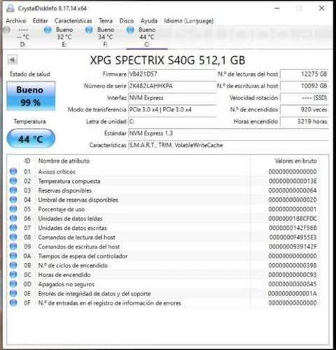Select the Reservas disponibles attribute name
This screenshot has height=350, width=336.
pos(65,190)
